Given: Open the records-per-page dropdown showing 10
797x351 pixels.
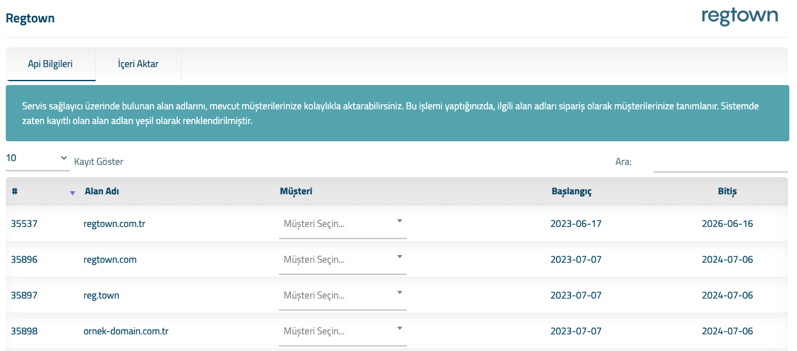Looking at the screenshot, I should pos(37,158).
